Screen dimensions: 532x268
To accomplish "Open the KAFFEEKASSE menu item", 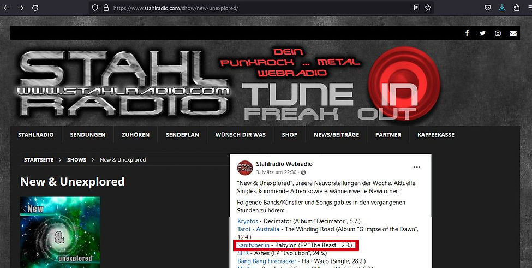I will (435, 135).
